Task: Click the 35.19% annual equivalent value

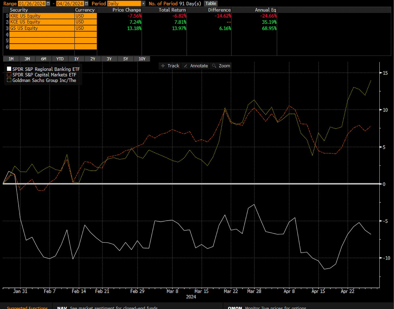Action: tap(269, 22)
